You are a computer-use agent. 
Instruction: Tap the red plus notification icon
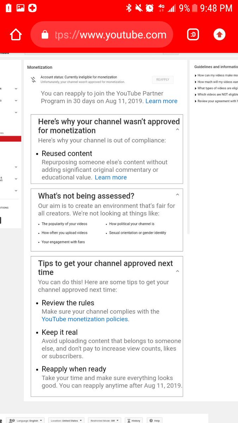tap(32, 8)
